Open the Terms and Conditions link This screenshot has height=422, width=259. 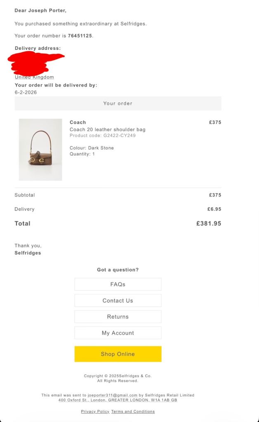(x=133, y=411)
